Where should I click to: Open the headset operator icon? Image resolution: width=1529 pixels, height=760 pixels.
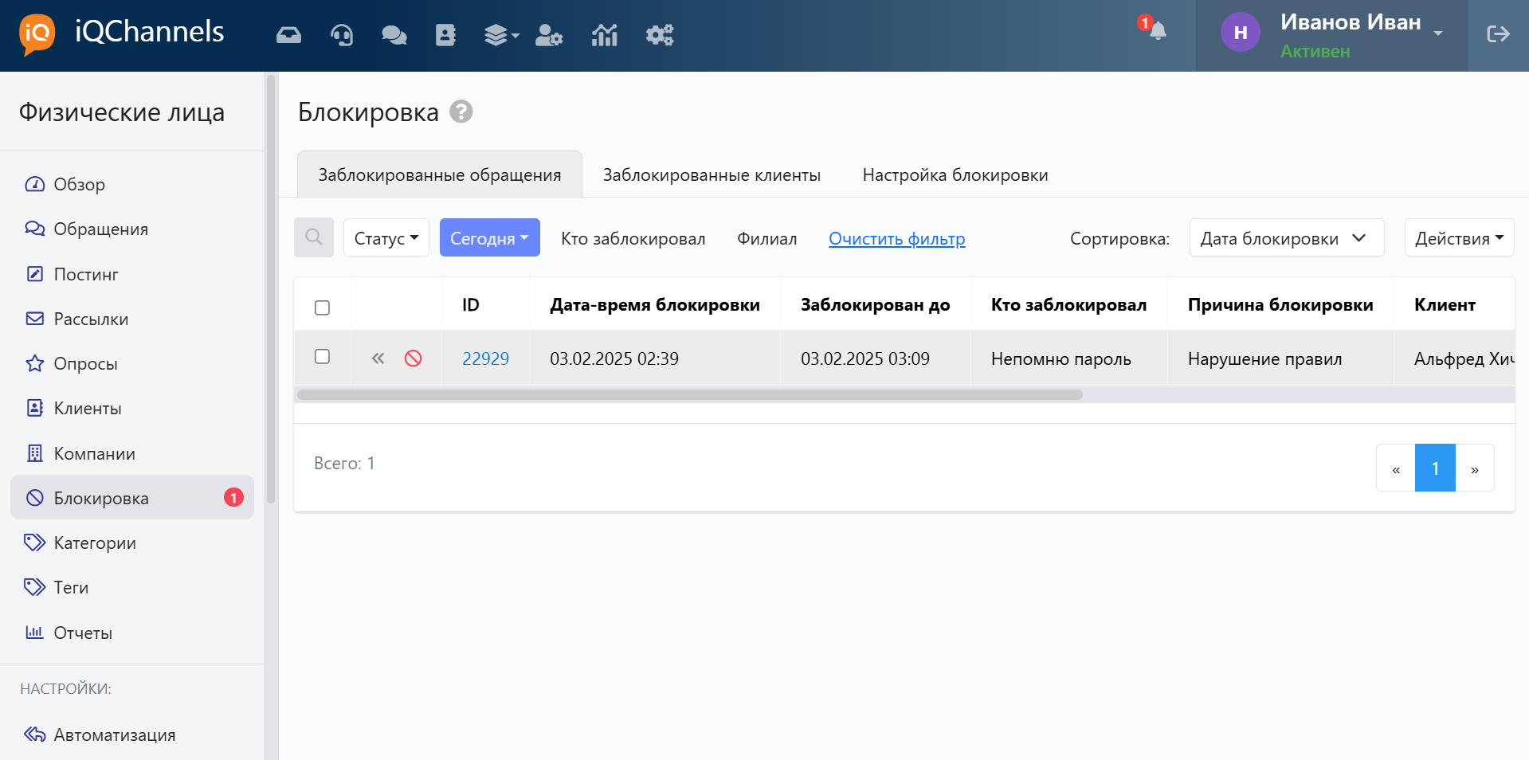[342, 35]
